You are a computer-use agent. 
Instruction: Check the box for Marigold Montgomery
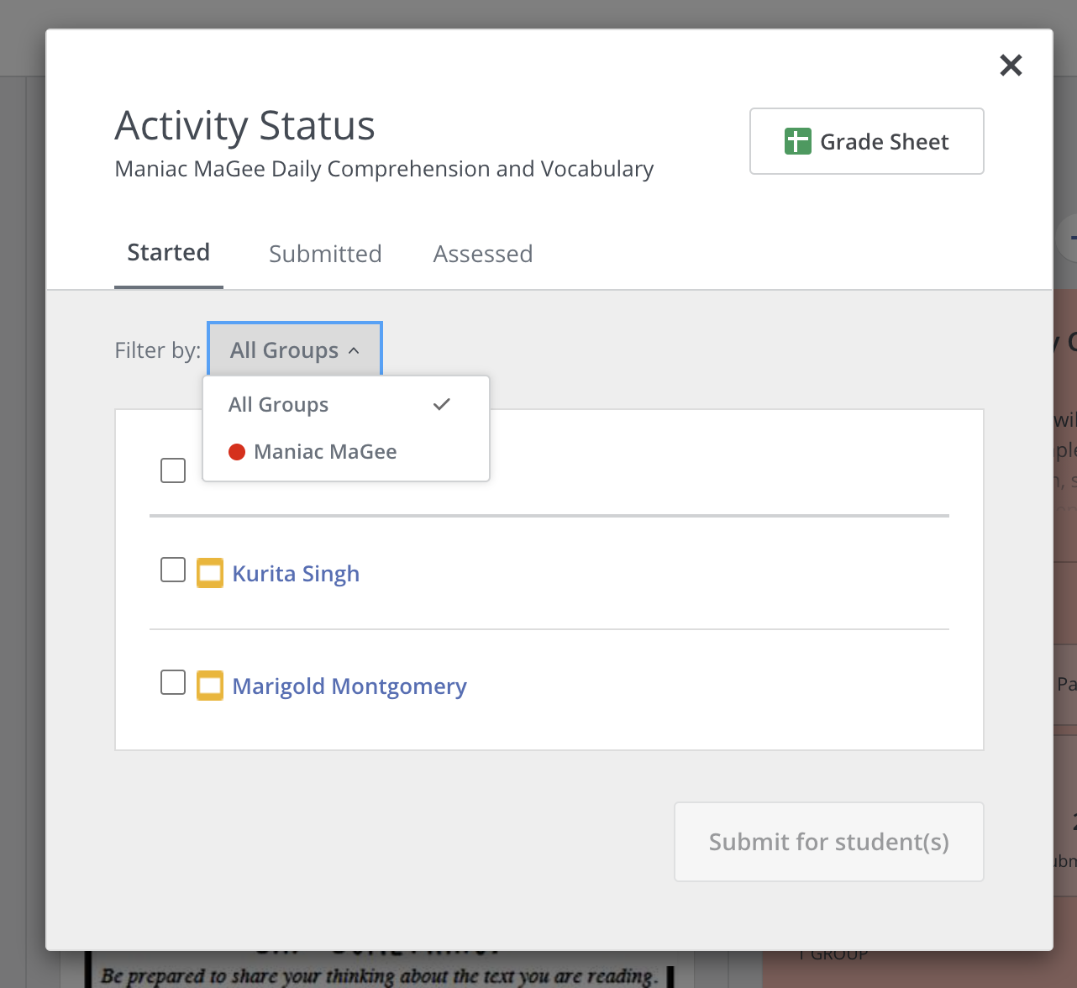(x=173, y=682)
